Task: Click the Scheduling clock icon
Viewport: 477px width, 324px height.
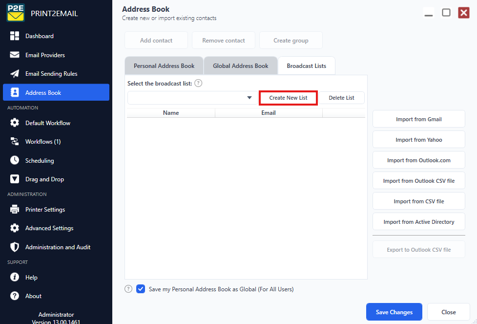Action: point(15,160)
